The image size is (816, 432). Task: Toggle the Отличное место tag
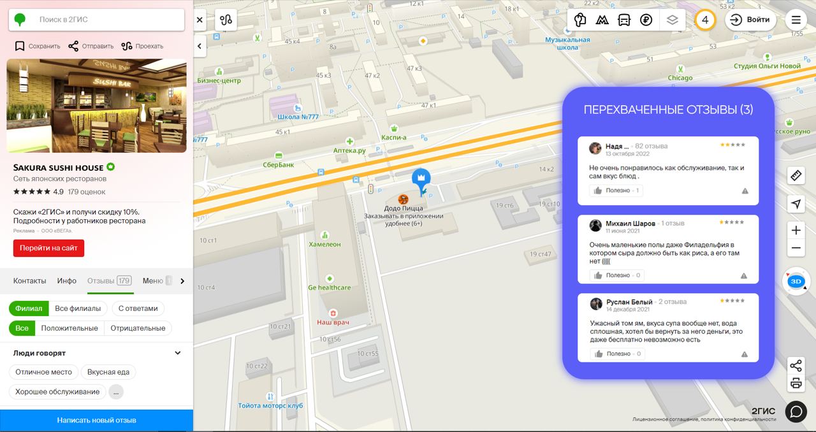coord(44,372)
